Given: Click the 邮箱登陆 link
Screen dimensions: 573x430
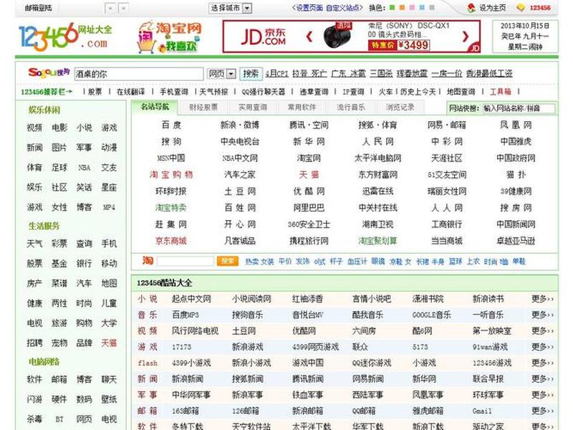Looking at the screenshot, I should (x=39, y=8).
